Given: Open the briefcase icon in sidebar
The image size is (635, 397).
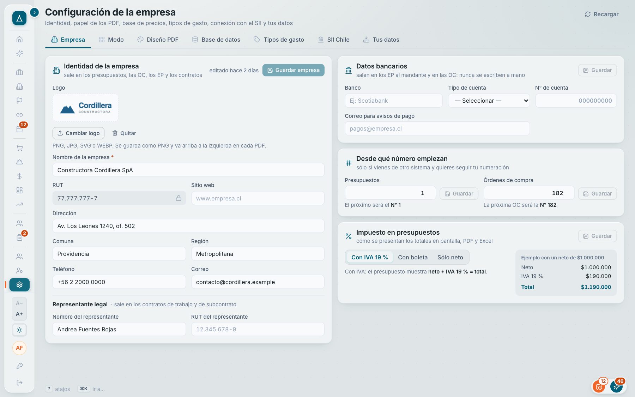Looking at the screenshot, I should [x=19, y=72].
